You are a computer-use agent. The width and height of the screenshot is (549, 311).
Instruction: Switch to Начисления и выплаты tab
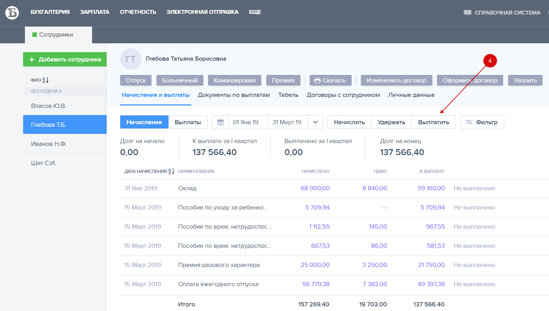tap(156, 95)
